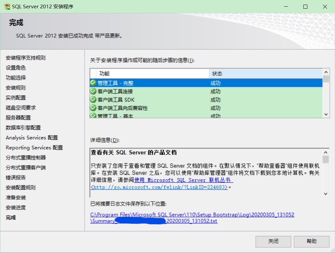This screenshot has height=253, width=335.
Task: Click details box scrollbar thumb
Action: tap(325, 159)
